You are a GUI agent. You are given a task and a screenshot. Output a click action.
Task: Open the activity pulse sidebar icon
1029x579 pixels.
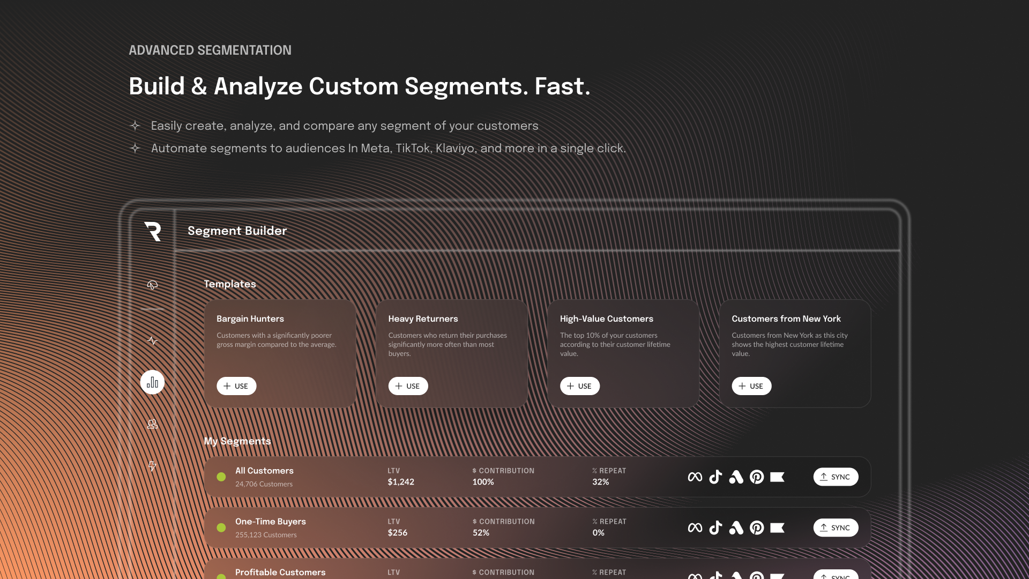point(152,340)
